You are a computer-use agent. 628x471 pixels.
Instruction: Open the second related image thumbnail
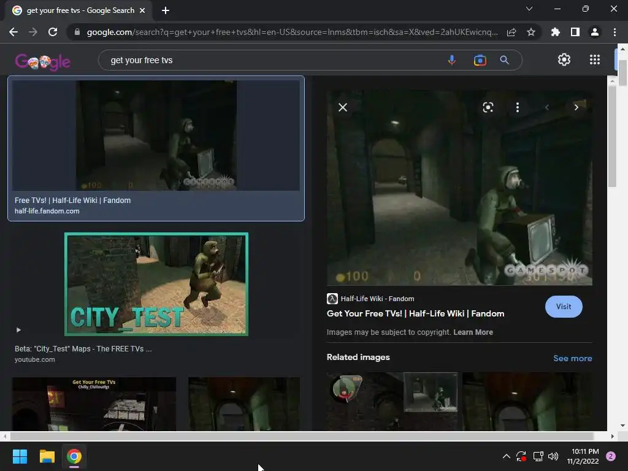click(527, 402)
